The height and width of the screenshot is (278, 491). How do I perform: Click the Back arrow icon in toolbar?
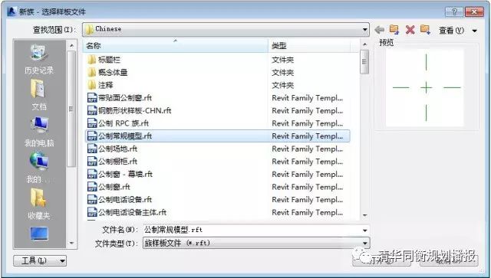[x=380, y=30]
